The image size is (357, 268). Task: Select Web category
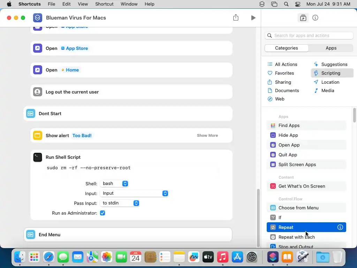pos(276,99)
